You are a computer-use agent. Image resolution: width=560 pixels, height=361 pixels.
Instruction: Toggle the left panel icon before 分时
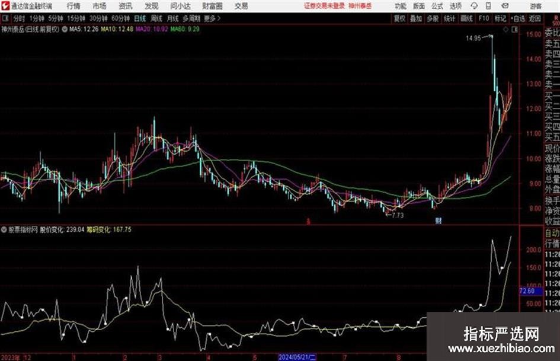pos(5,18)
